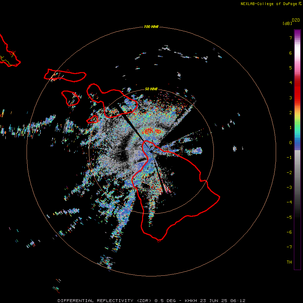The image size is (303, 303).
Task: Click the -1 value on the color scale
Action: [289, 158]
